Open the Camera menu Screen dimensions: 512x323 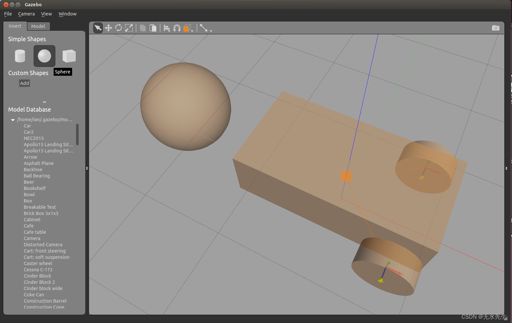click(26, 14)
